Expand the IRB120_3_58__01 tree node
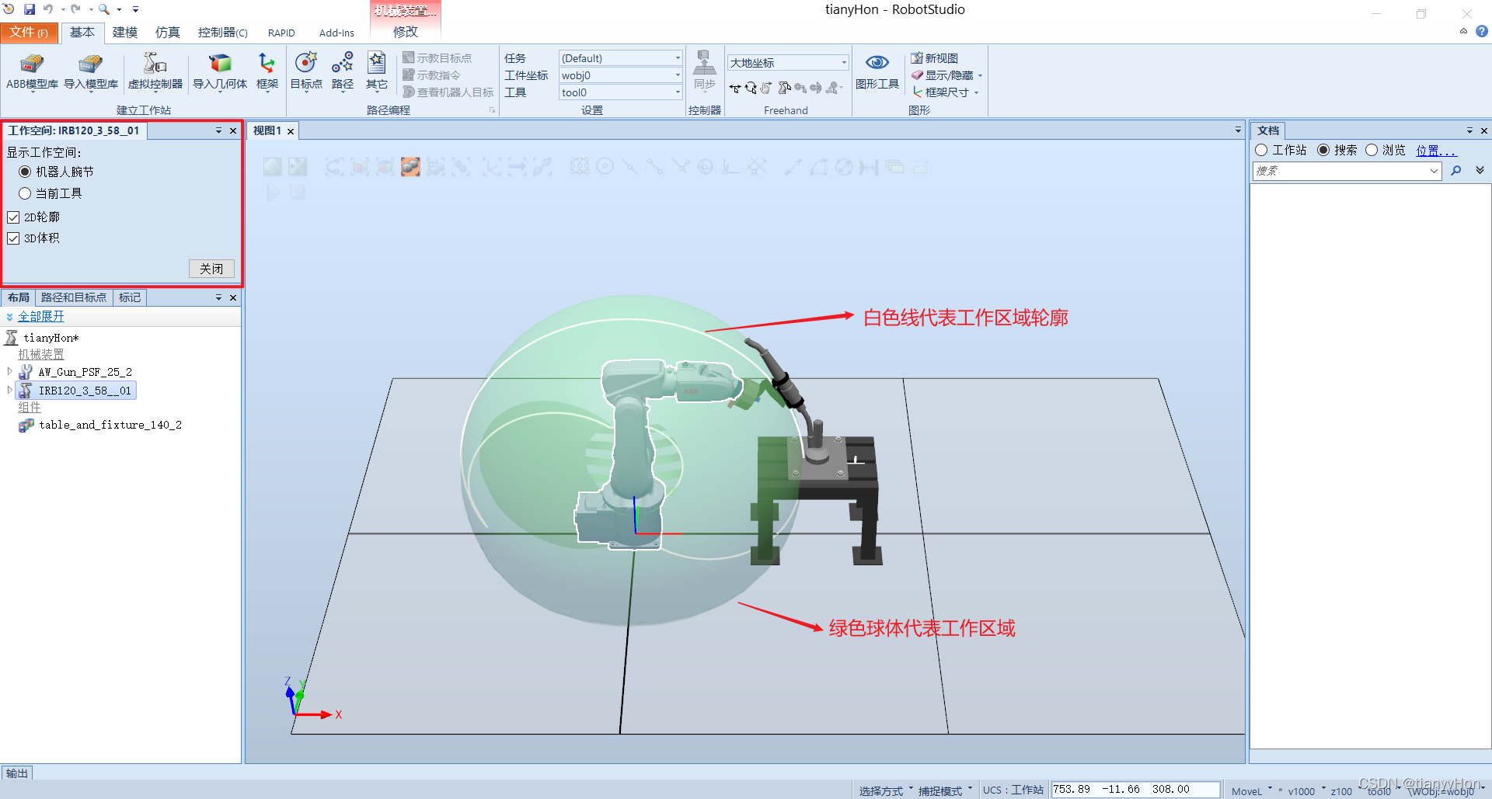 pyautogui.click(x=9, y=390)
